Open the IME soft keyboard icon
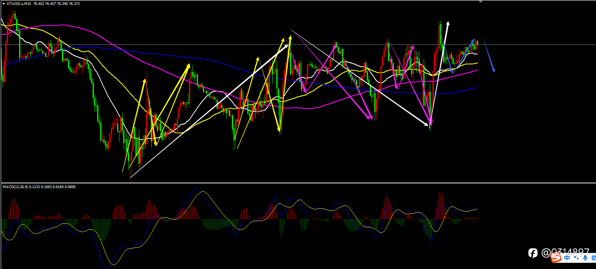Image resolution: width=596 pixels, height=269 pixels. coord(594,258)
